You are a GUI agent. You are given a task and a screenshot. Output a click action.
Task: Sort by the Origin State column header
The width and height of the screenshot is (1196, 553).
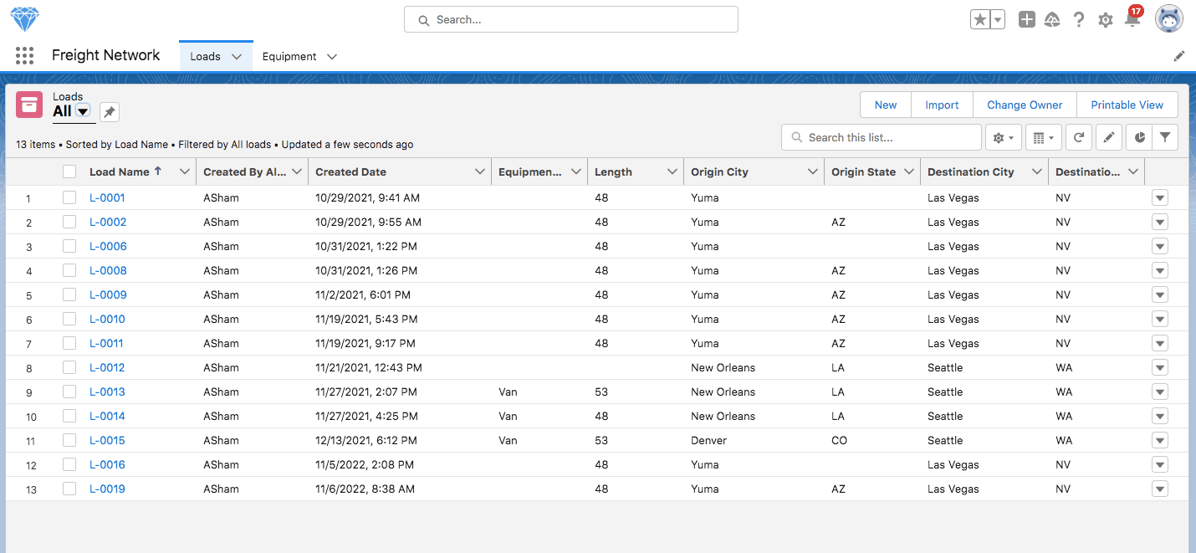tap(863, 172)
